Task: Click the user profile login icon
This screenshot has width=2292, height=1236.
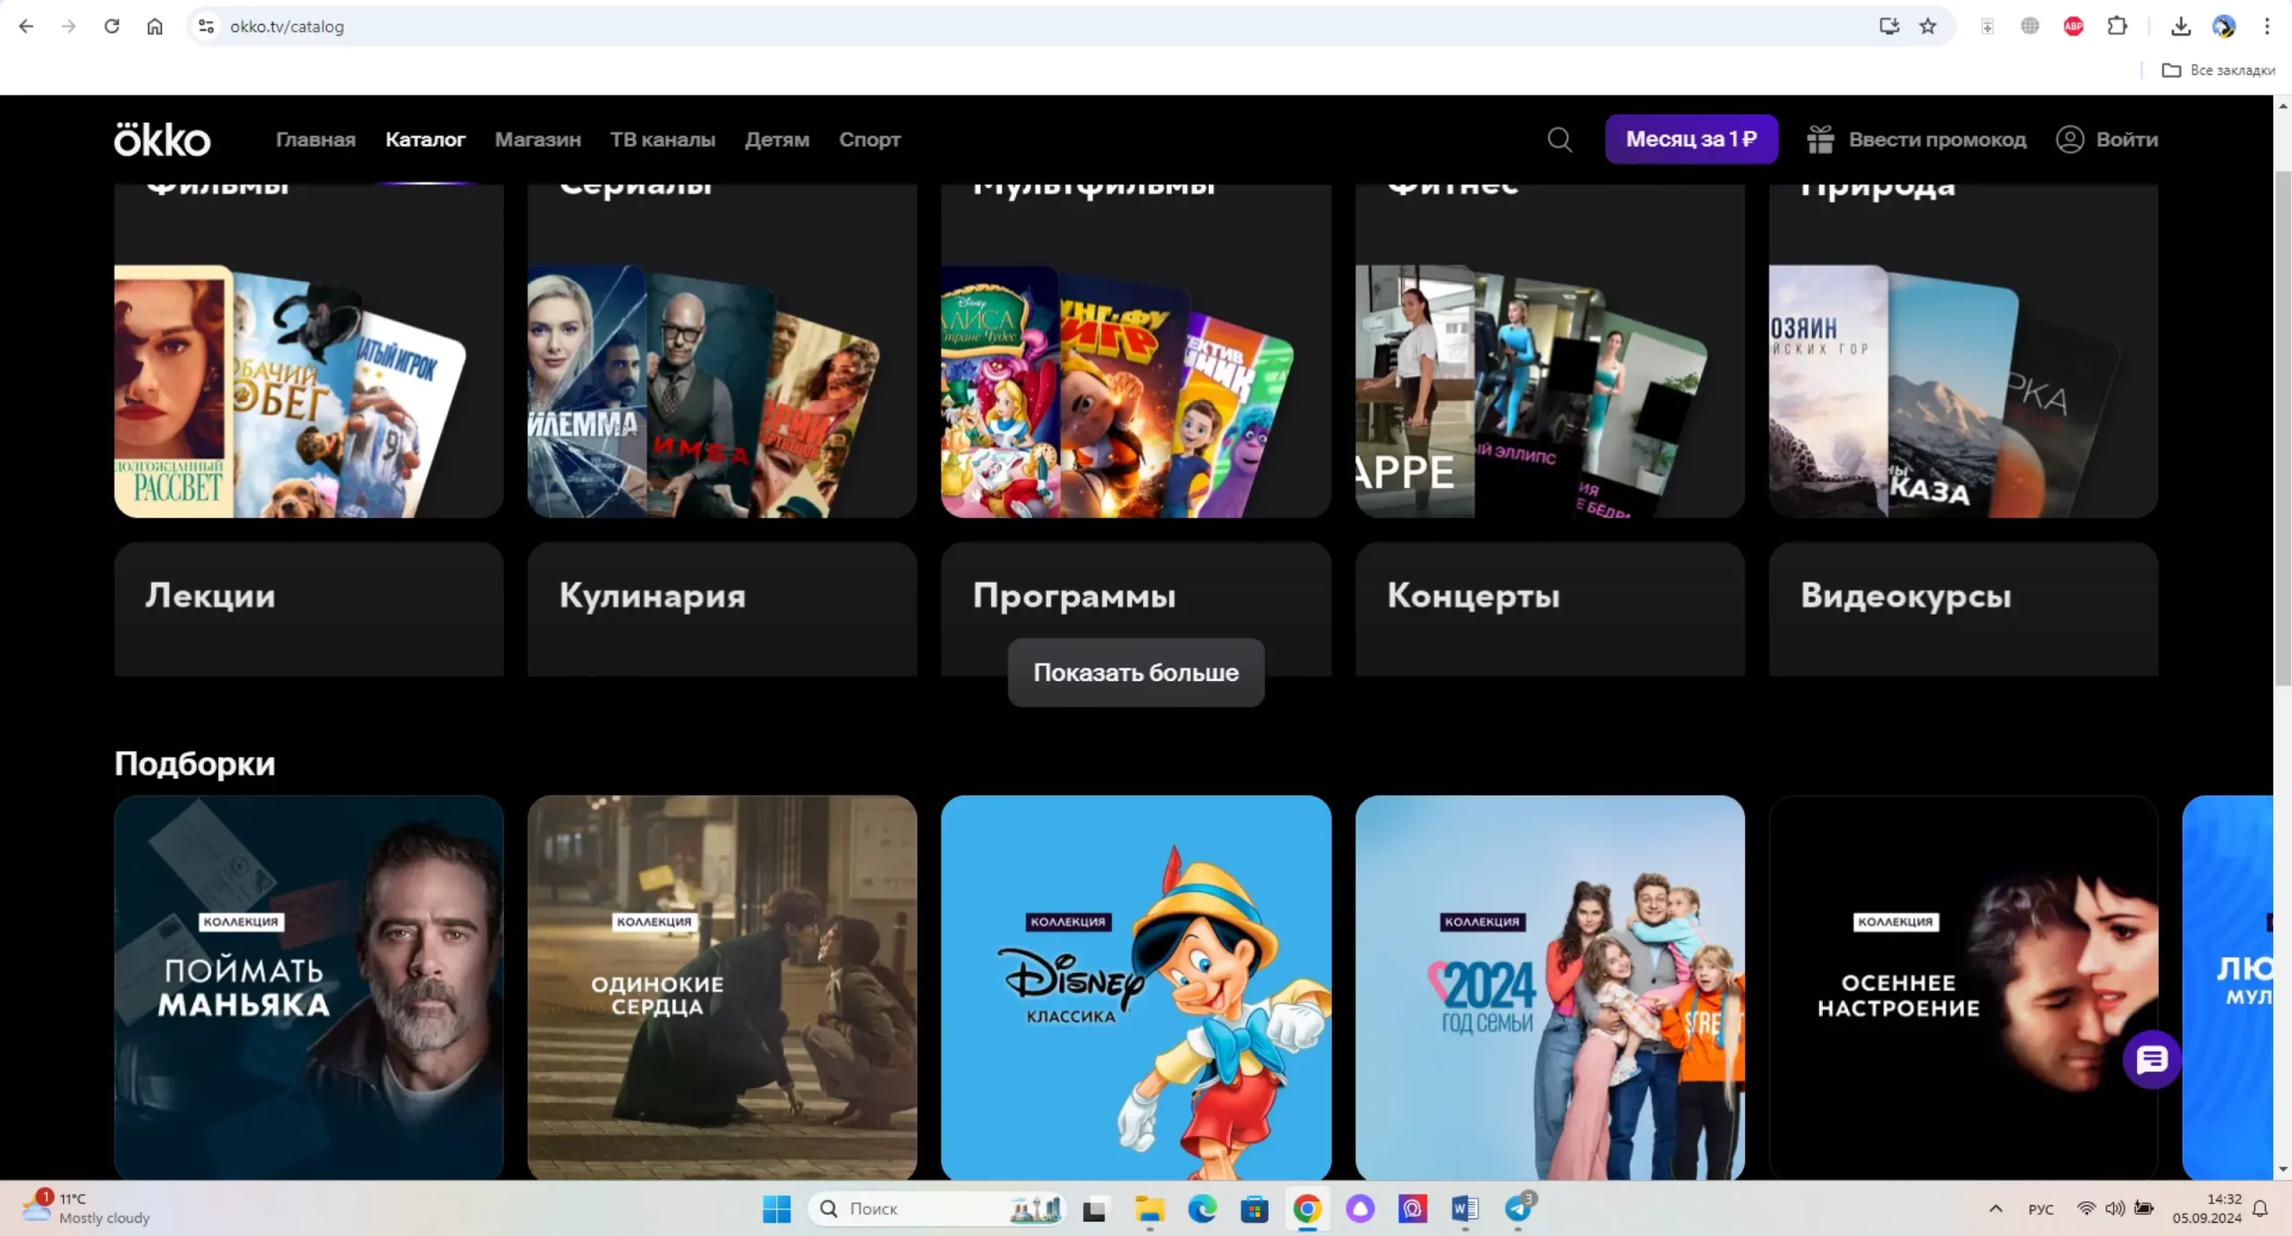Action: tap(2069, 140)
